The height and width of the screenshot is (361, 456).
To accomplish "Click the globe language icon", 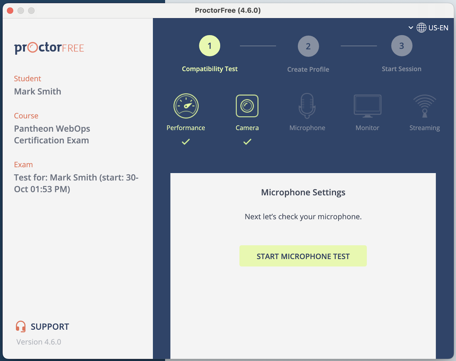I will [x=421, y=28].
